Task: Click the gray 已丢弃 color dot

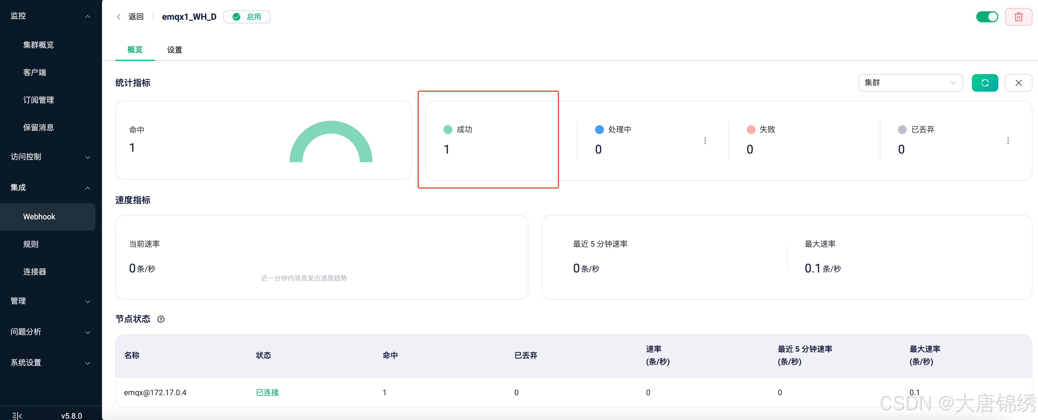Action: [x=902, y=130]
